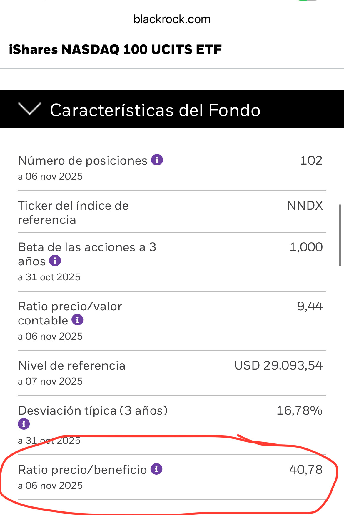
Task: Collapse section using the chevron arrow
Action: (x=29, y=109)
